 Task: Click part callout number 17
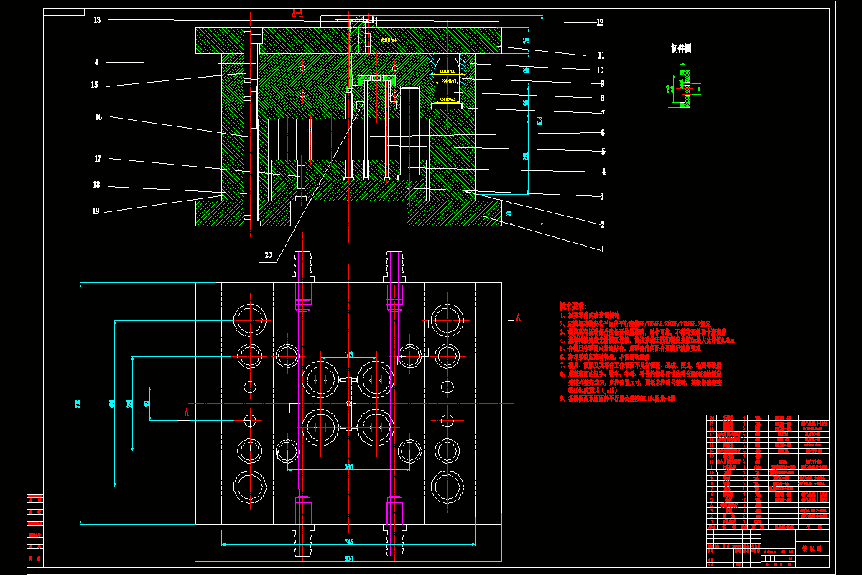[97, 159]
